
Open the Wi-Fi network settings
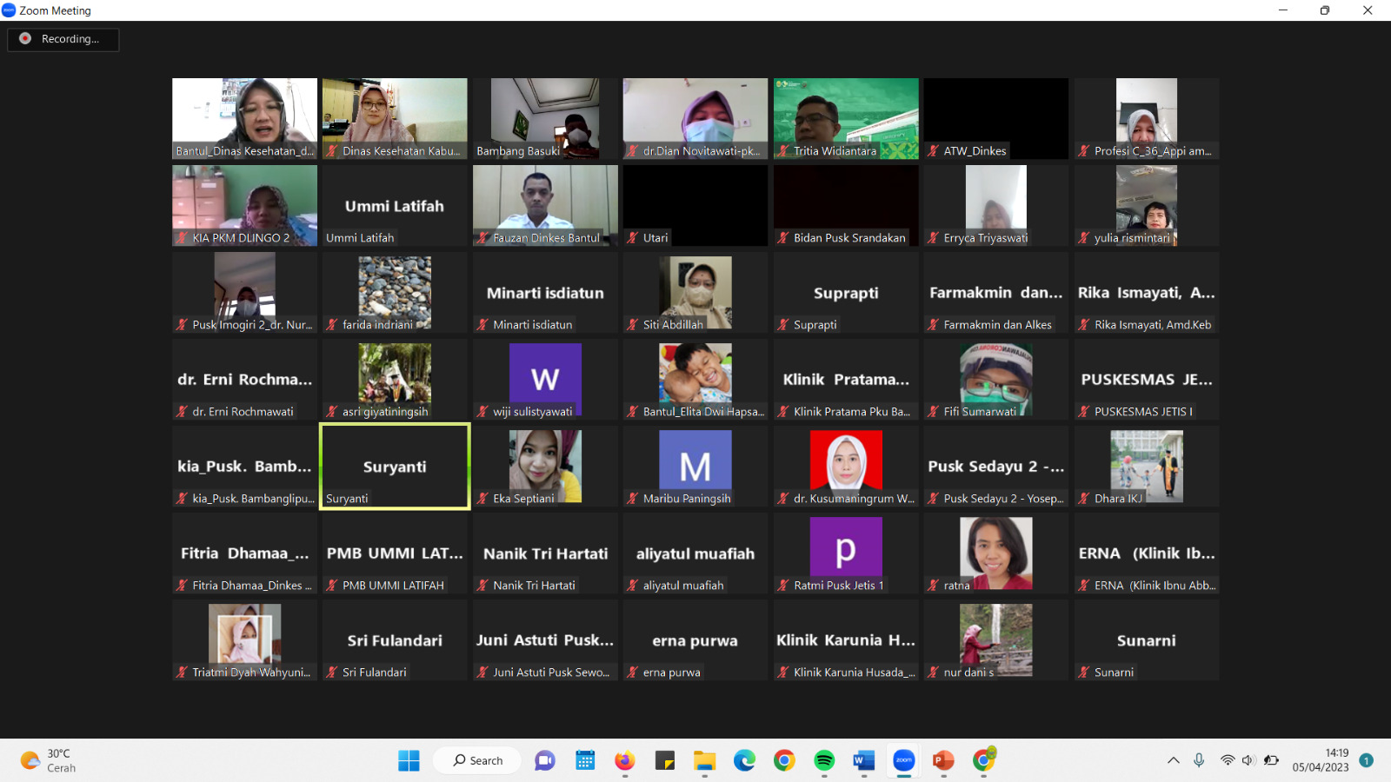[1227, 761]
